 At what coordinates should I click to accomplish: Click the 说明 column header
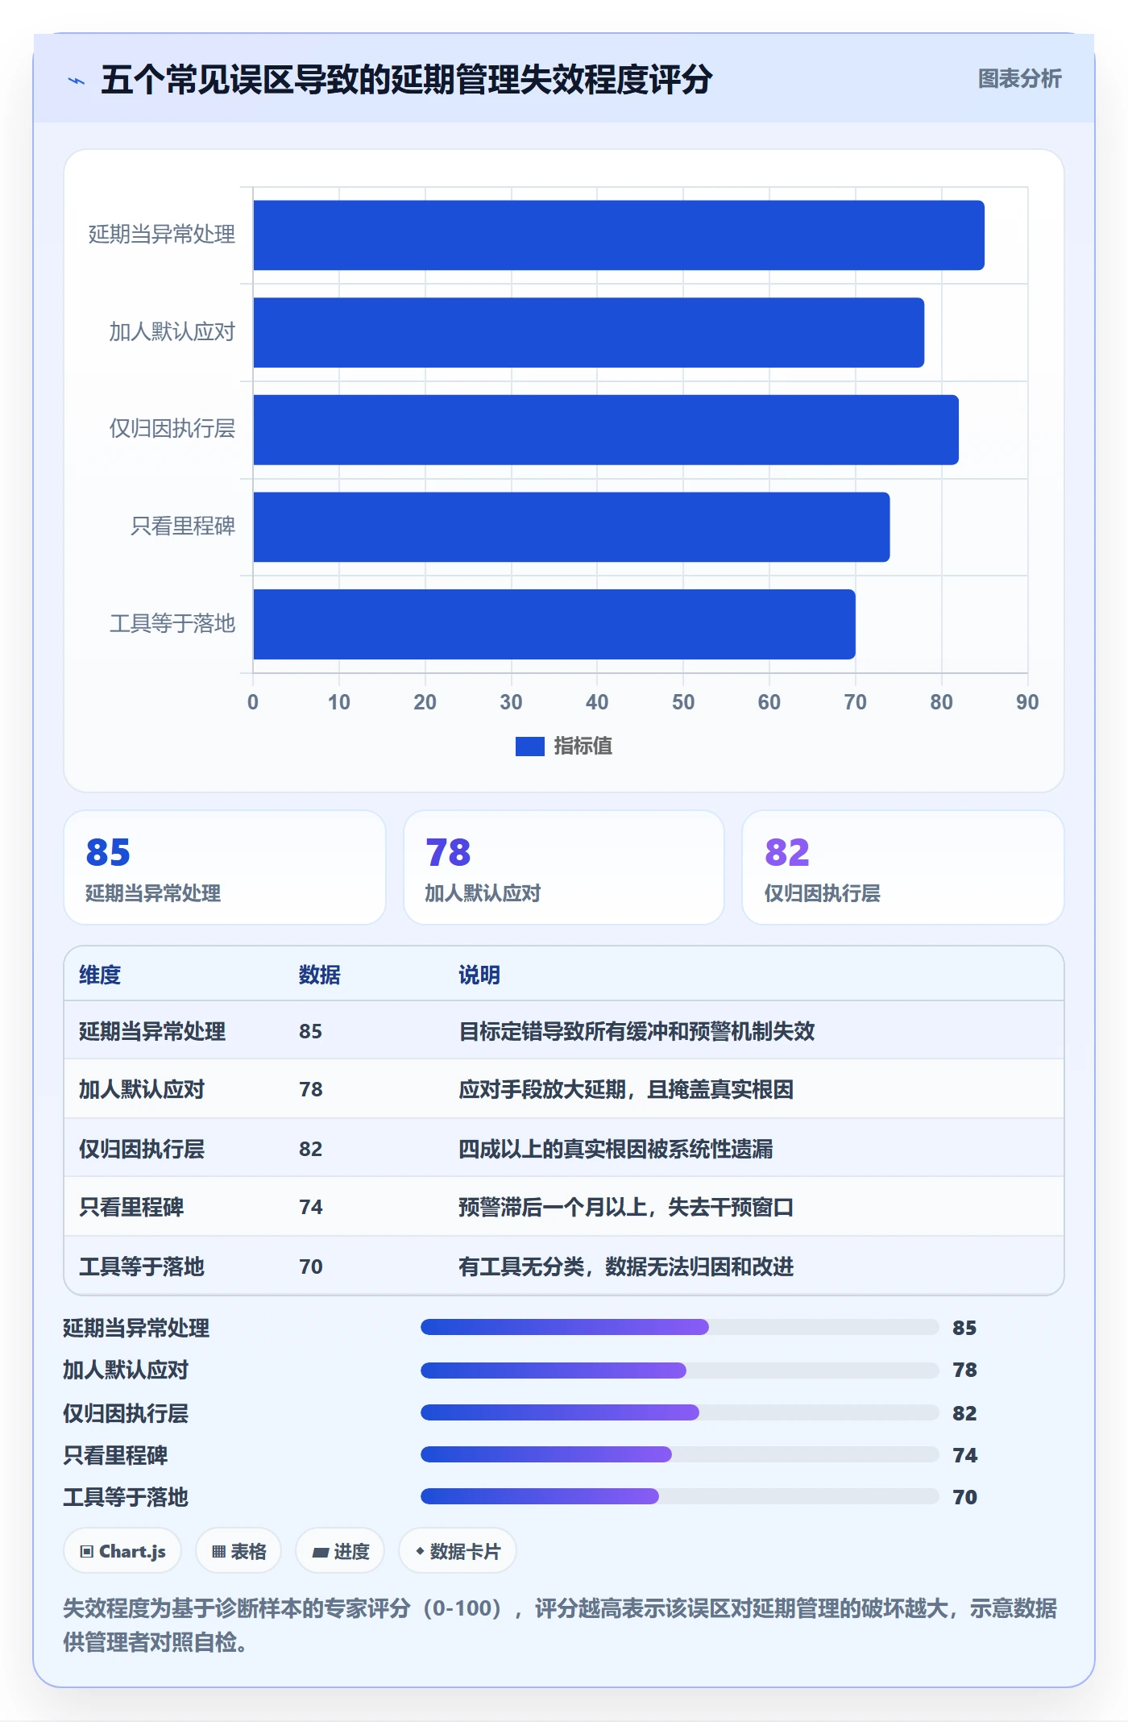pyautogui.click(x=479, y=975)
